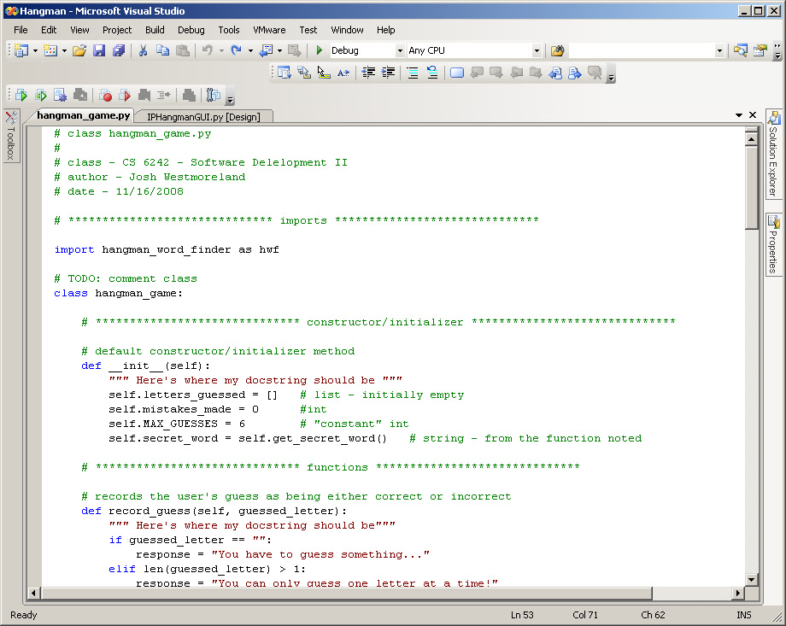Open the Build menu
The height and width of the screenshot is (626, 786).
[155, 30]
